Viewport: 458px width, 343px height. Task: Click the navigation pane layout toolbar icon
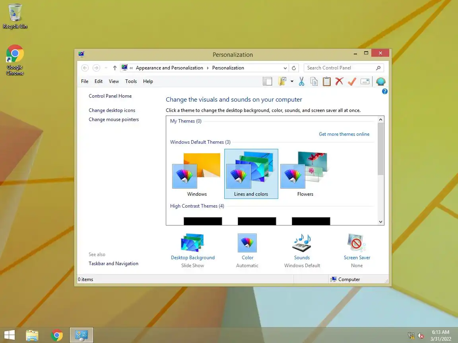pos(267,81)
